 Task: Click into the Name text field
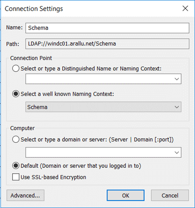pos(107,28)
